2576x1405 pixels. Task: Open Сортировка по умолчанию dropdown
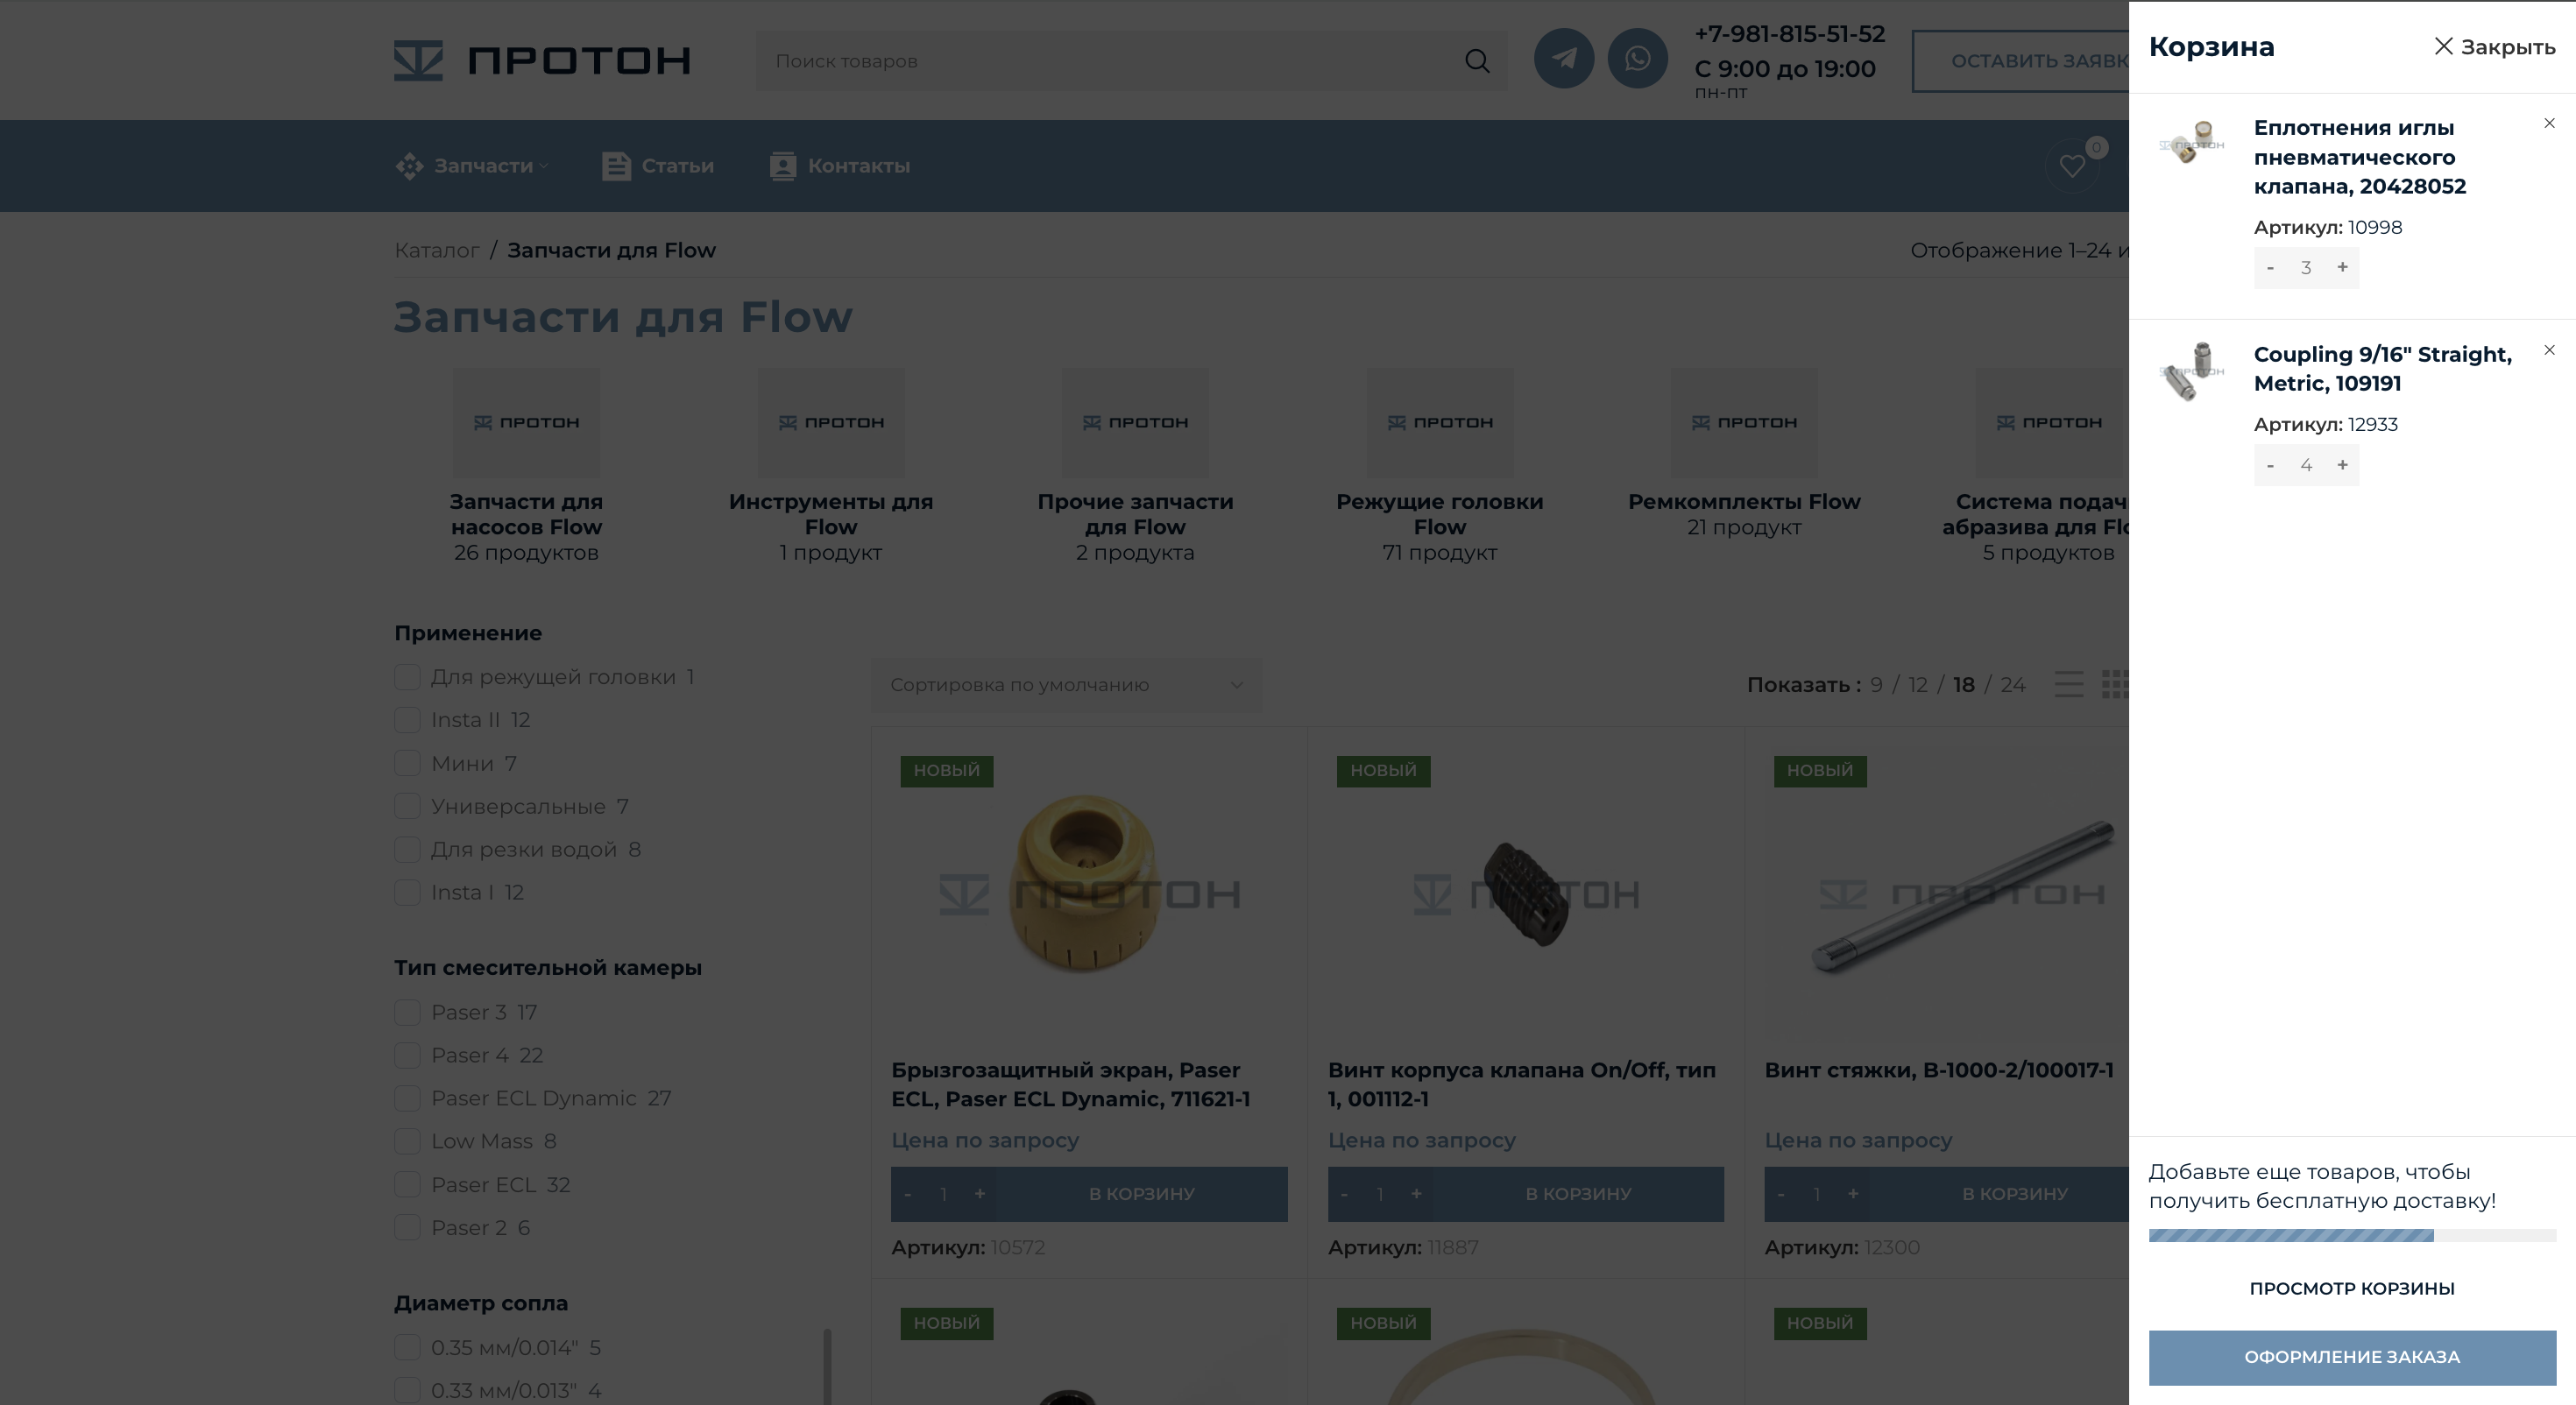(x=1066, y=685)
